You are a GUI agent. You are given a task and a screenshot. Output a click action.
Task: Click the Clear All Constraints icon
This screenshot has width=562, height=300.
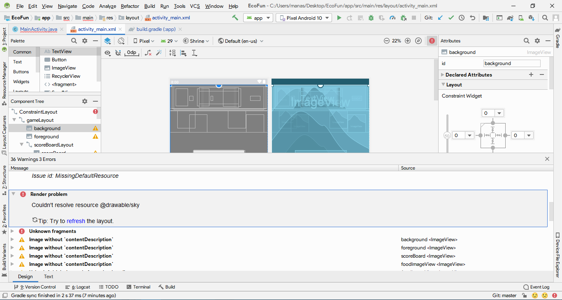click(x=148, y=53)
